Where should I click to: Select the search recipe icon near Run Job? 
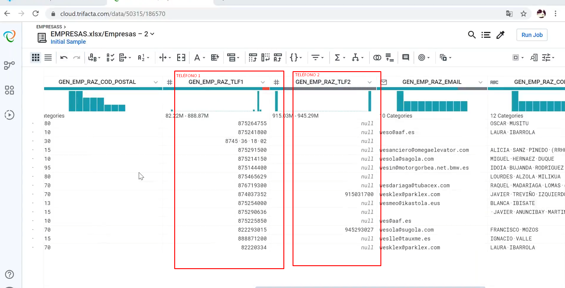[485, 35]
